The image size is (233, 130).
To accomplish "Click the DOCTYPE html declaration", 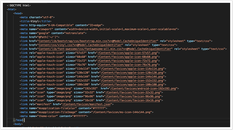I will 19,5.
